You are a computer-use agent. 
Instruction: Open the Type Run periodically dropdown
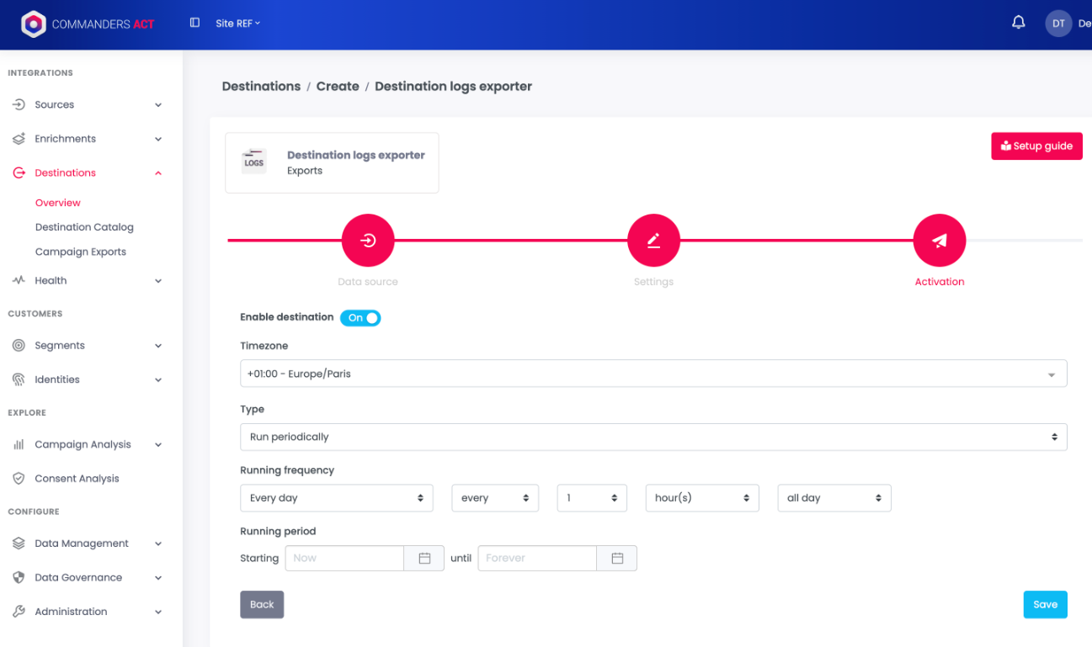(x=653, y=438)
